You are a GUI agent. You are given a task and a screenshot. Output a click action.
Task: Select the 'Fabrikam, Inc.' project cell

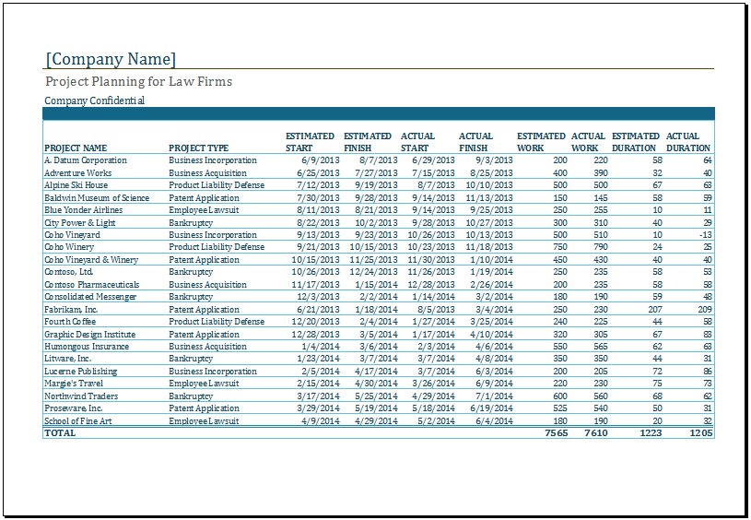point(71,310)
